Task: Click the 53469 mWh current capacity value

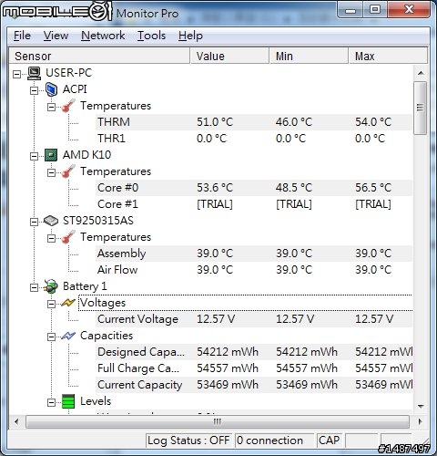Action: click(x=228, y=385)
